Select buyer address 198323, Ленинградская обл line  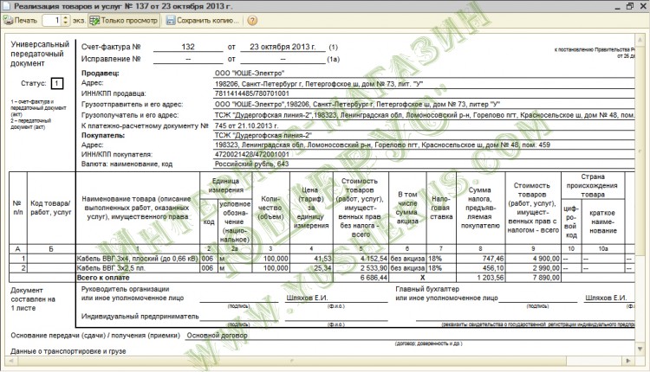coord(382,144)
